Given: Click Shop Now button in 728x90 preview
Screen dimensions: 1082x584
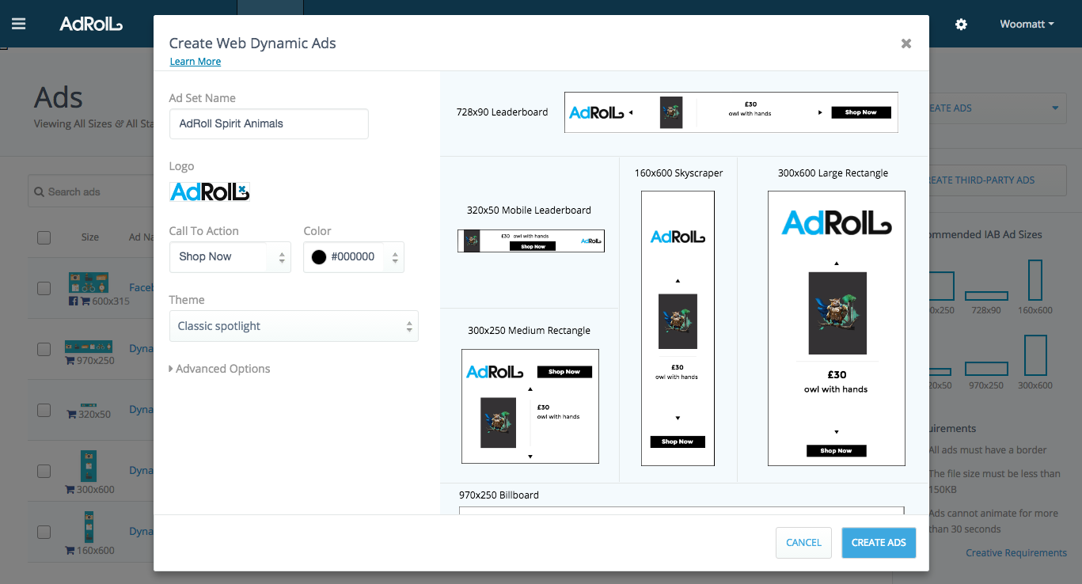Looking at the screenshot, I should 860,112.
